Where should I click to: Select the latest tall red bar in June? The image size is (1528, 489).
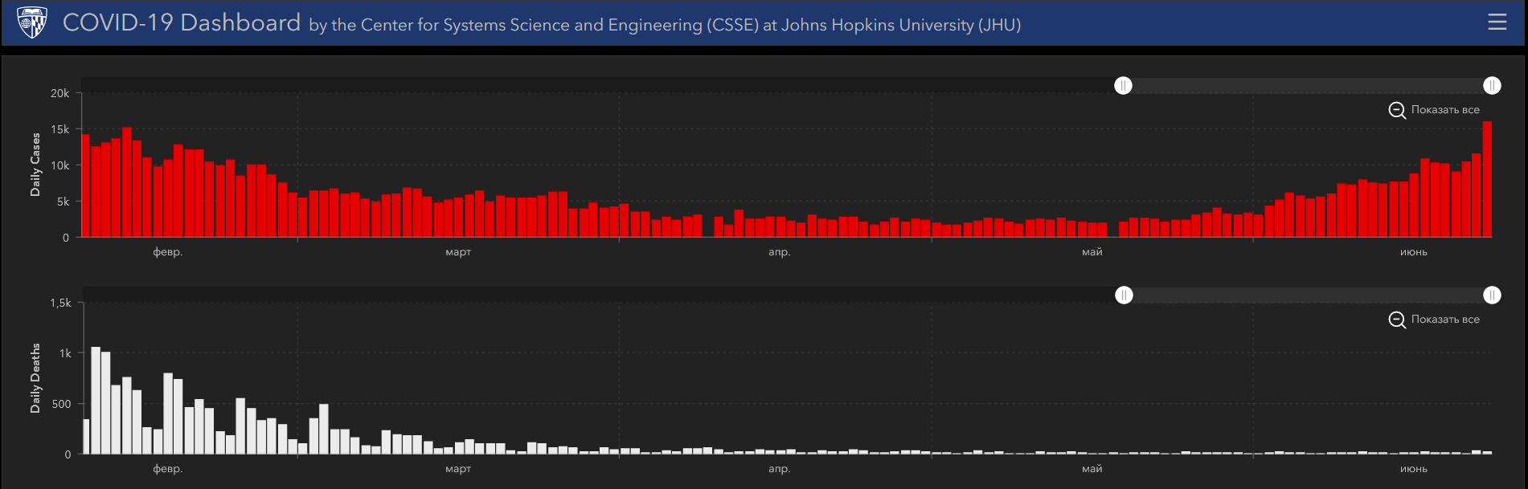tap(1487, 181)
